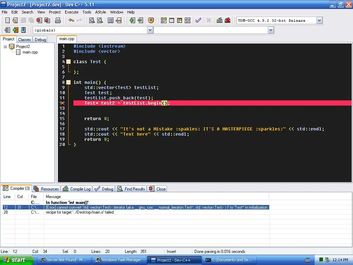Click the Rebuild All toolbar icon

188,20
